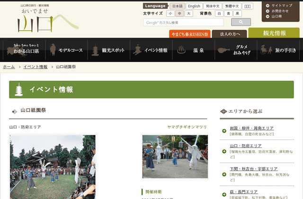303x199 pixels.
Task: Click figure icon beside モデルコース
Action: pos(53,50)
